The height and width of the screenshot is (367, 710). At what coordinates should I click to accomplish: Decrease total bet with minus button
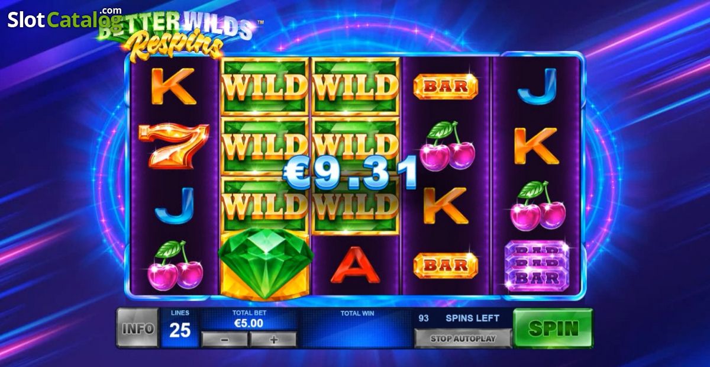[x=225, y=339]
